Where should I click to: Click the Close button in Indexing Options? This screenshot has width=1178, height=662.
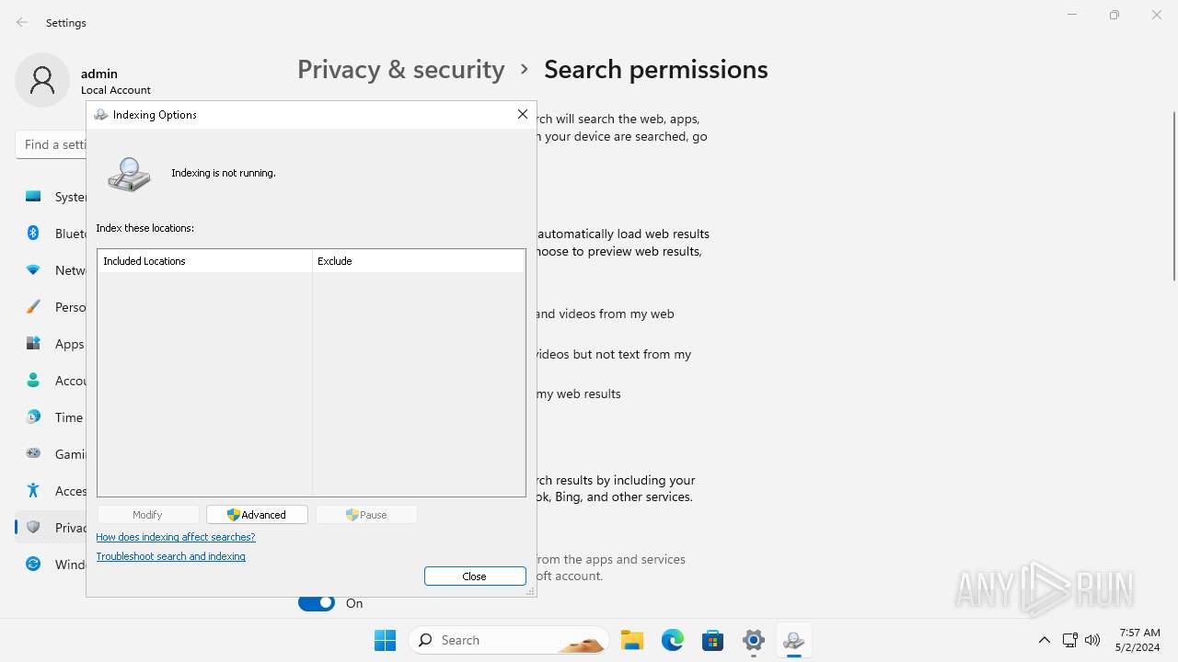(475, 576)
